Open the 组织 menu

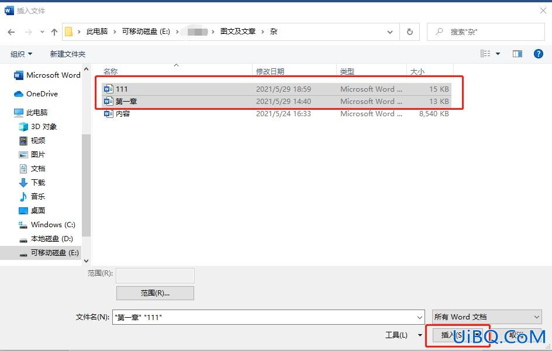[x=21, y=54]
